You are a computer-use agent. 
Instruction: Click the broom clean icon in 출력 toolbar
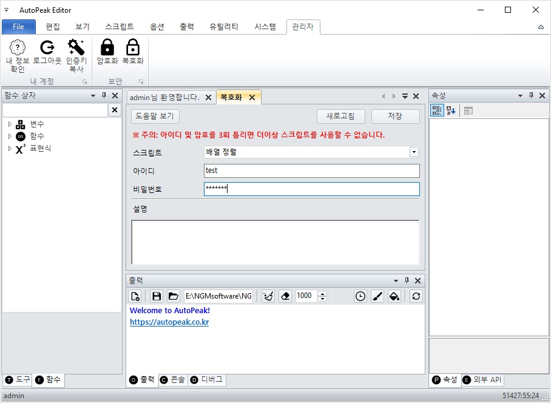[268, 296]
